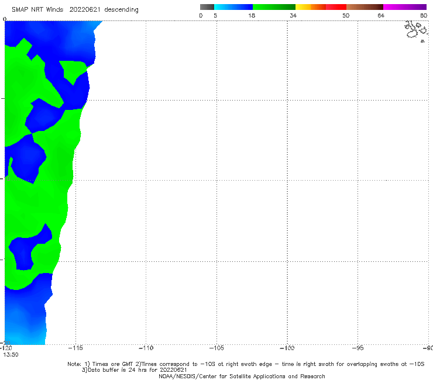The width and height of the screenshot is (433, 380).
Task: Click the NOAA/NESDIS credit line
Action: pyautogui.click(x=242, y=376)
